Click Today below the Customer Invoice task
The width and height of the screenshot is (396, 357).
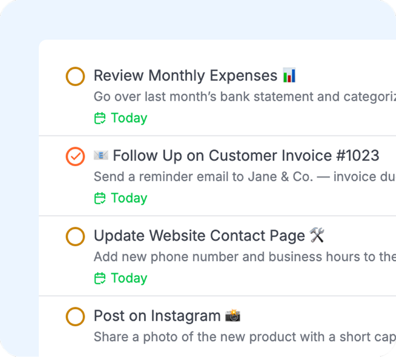click(x=128, y=198)
